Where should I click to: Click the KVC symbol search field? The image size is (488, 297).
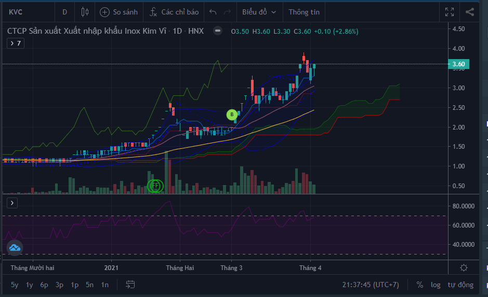pyautogui.click(x=26, y=12)
